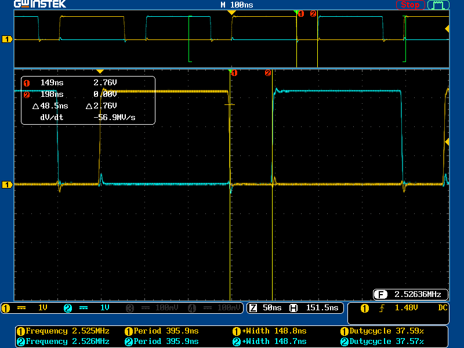The width and height of the screenshot is (464, 348).
Task: Click trigger source channel 1 icon
Action: click(365, 309)
